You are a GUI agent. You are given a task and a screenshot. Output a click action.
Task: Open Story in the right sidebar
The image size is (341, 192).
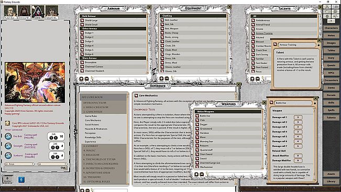331,58
